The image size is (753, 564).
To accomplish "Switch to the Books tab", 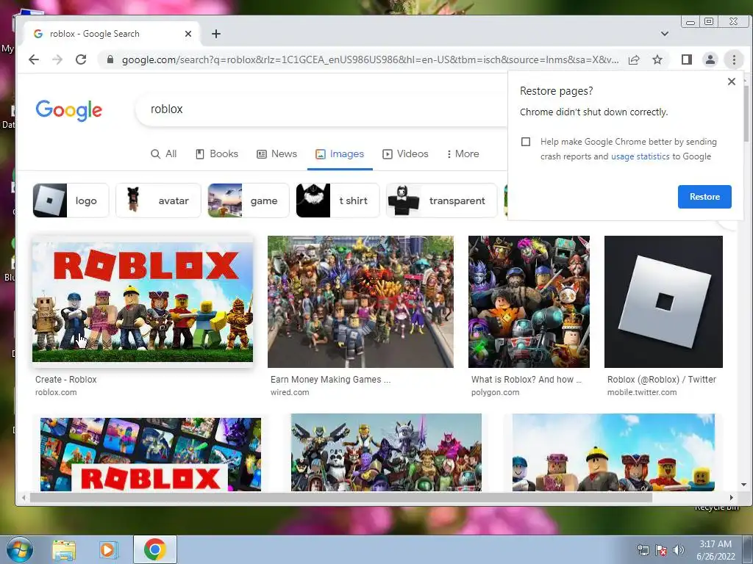I will [217, 154].
